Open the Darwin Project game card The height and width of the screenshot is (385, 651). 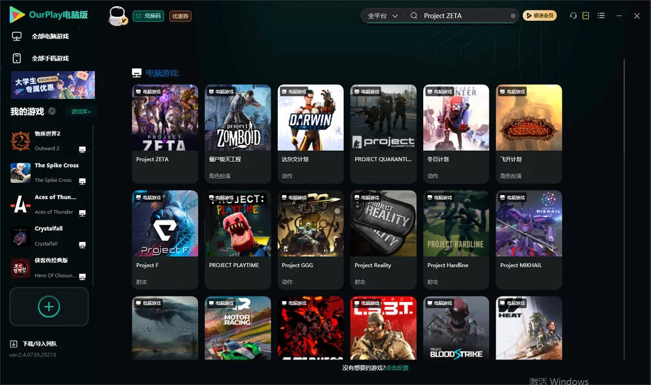311,133
